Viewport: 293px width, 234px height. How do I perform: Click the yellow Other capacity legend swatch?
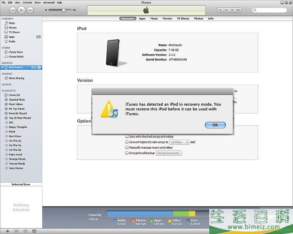pos(170,221)
